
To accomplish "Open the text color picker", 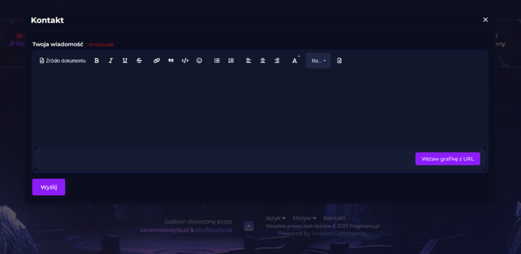I will click(x=295, y=61).
